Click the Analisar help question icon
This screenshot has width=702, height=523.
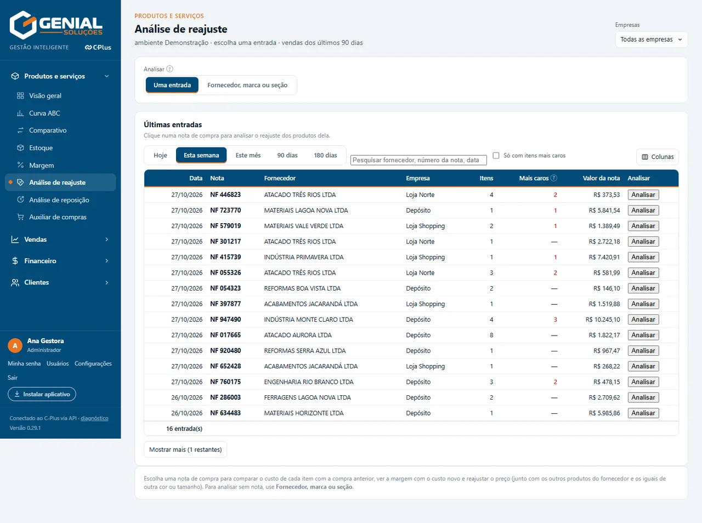pyautogui.click(x=169, y=69)
